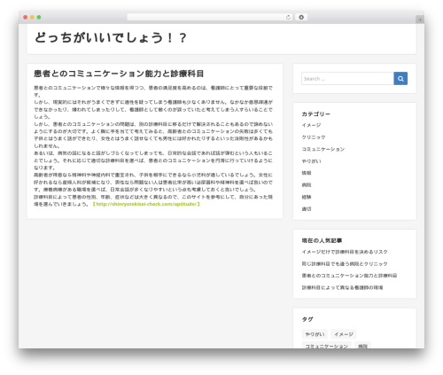
Task: Click the カテゴリー widget heading
Action: click(x=315, y=114)
